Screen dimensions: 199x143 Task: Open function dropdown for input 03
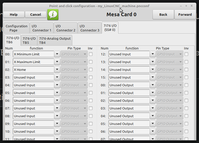click(x=57, y=77)
